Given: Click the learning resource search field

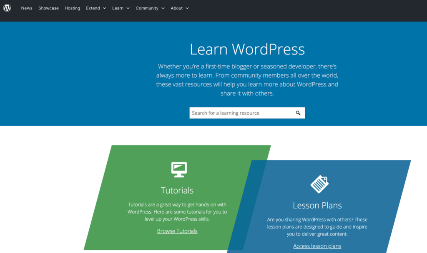Looking at the screenshot, I should click(x=241, y=113).
